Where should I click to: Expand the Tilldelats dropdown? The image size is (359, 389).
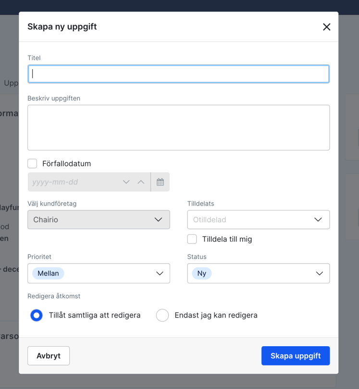[258, 219]
